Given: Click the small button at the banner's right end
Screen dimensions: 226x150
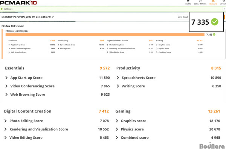Looking at the screenshot, I should (x=224, y=9).
